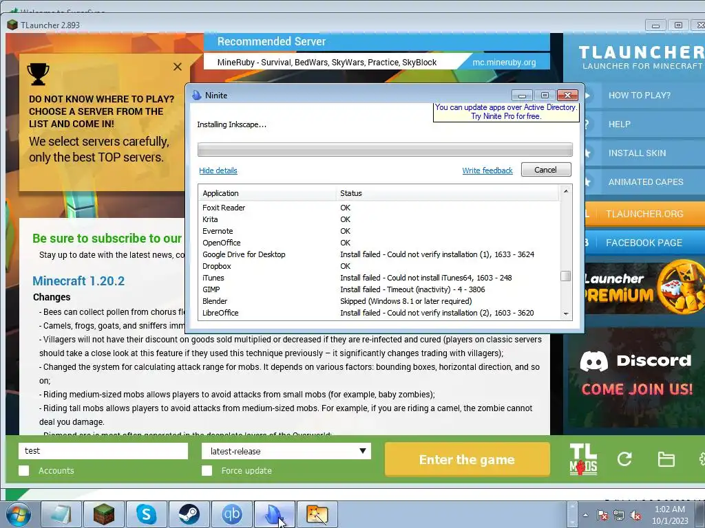Image resolution: width=705 pixels, height=528 pixels.
Task: Select the LibreOffice row
Action: click(379, 313)
